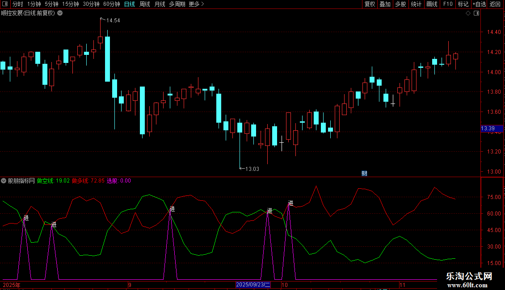
Task: Select the 30分钟 period tab
Action: (91, 4)
